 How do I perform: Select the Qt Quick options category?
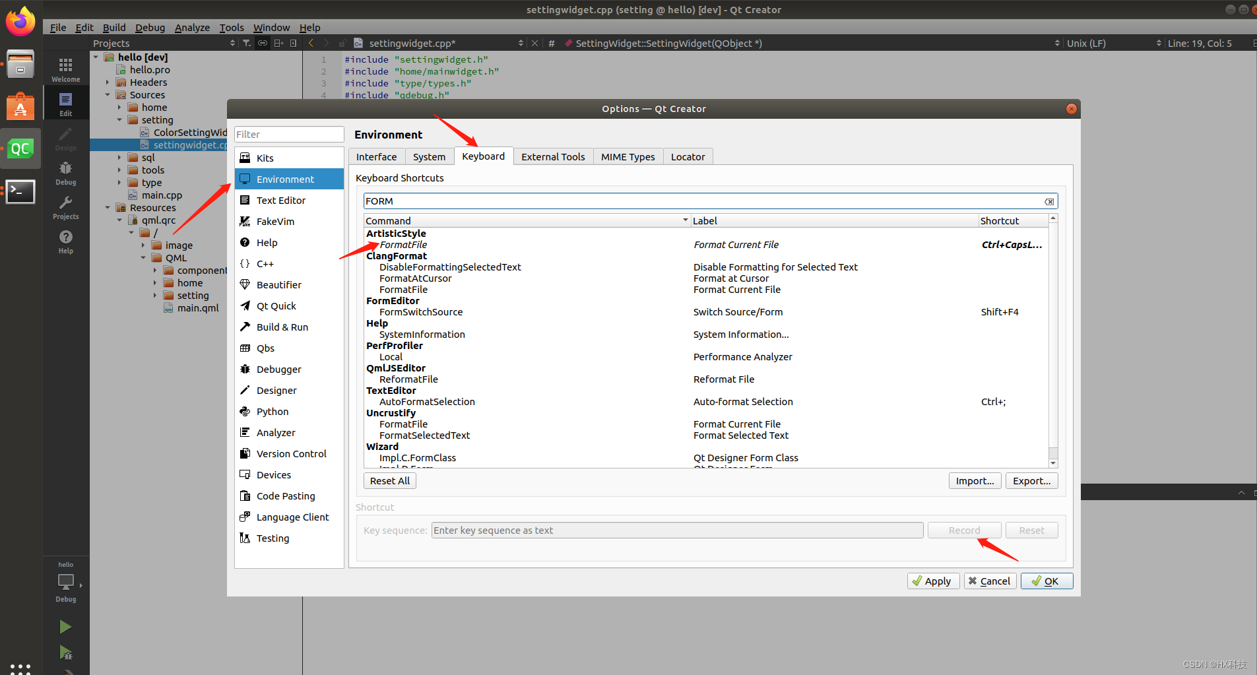click(x=289, y=305)
